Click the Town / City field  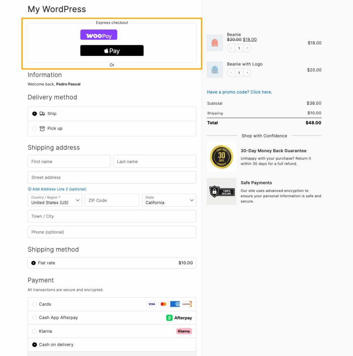pos(112,216)
